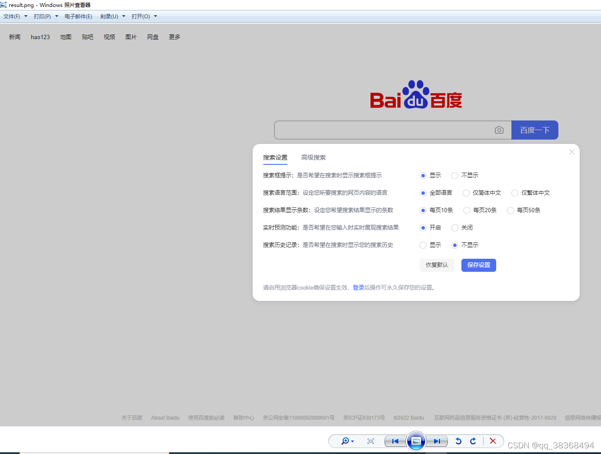Select 每页20条 results per page
This screenshot has width=601, height=454.
(x=467, y=210)
